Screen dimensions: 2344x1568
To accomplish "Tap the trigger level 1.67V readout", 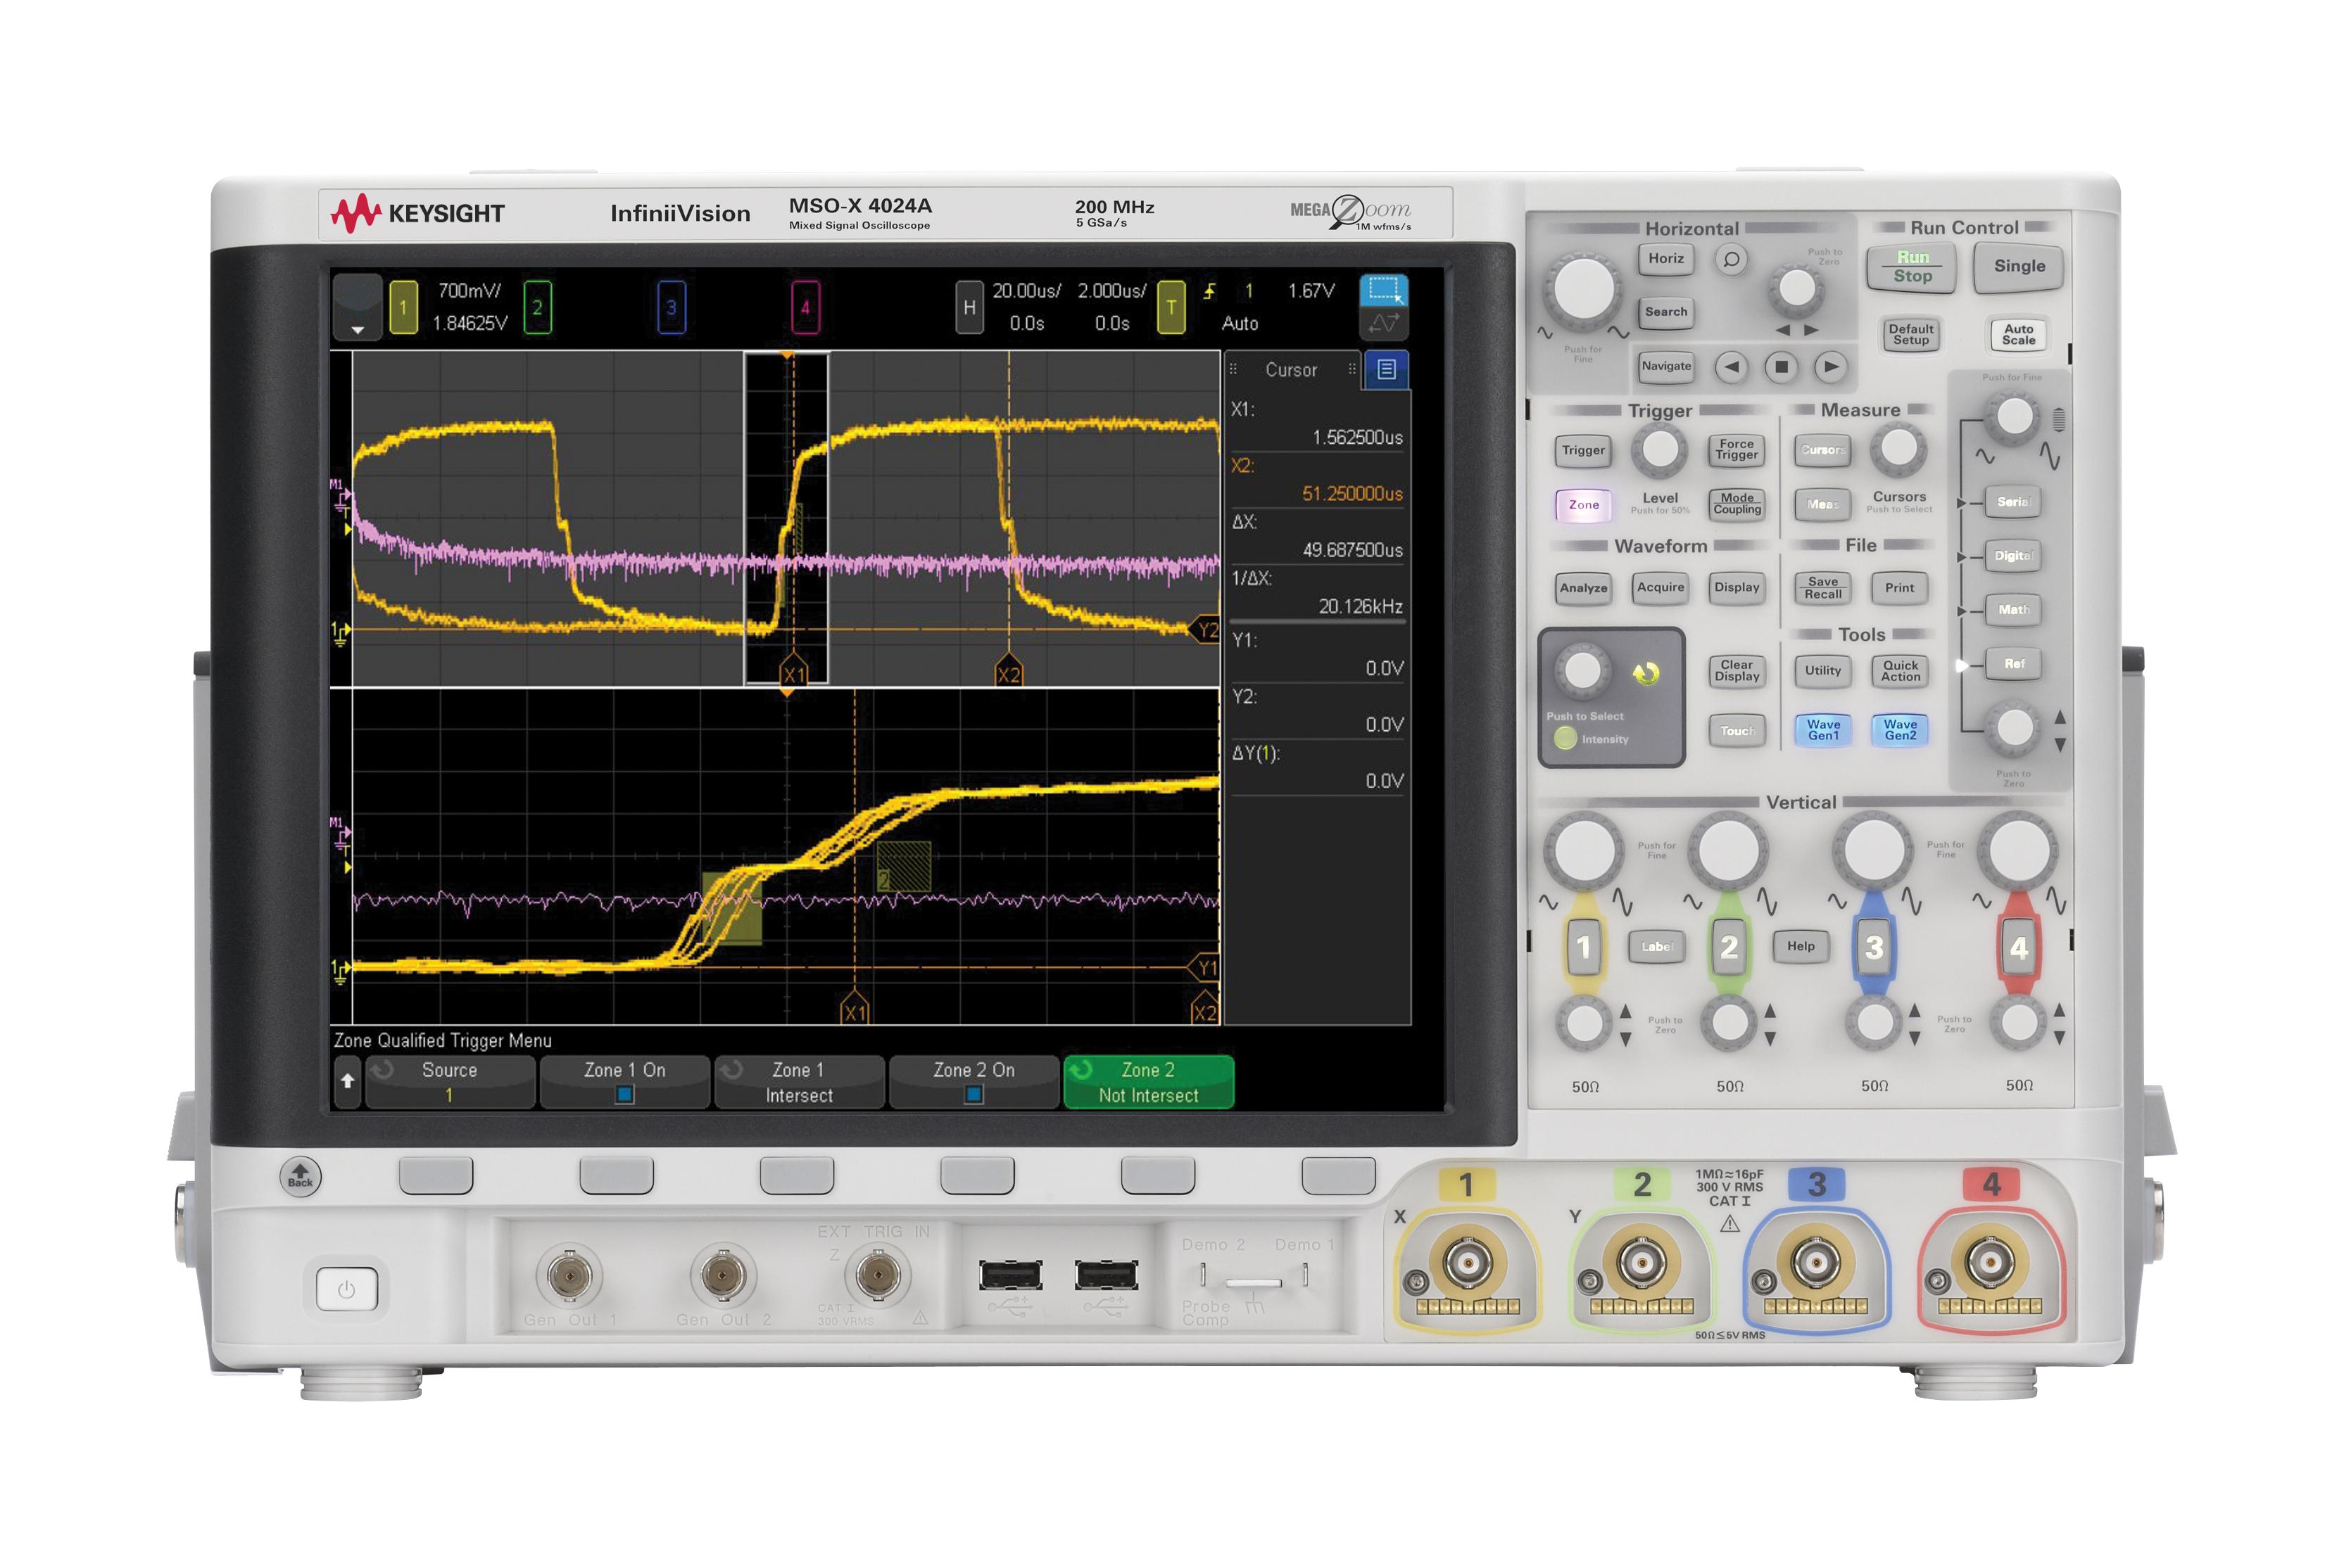I will (1311, 291).
